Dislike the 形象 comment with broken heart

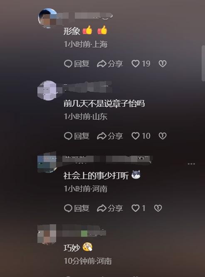pos(162,64)
